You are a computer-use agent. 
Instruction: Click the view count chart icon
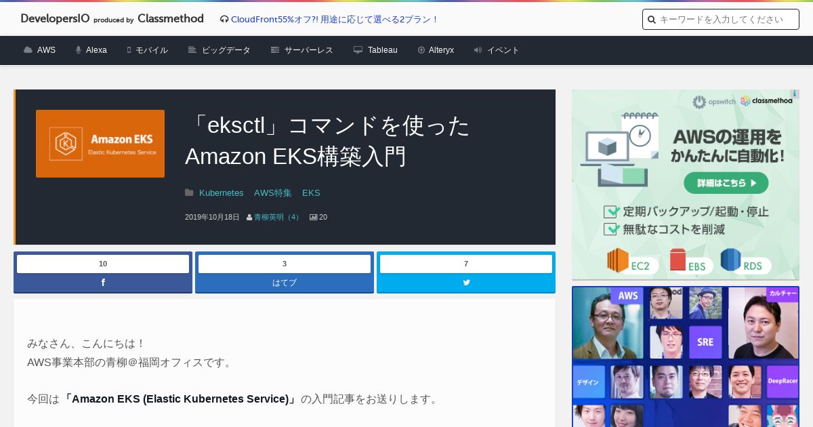[314, 218]
